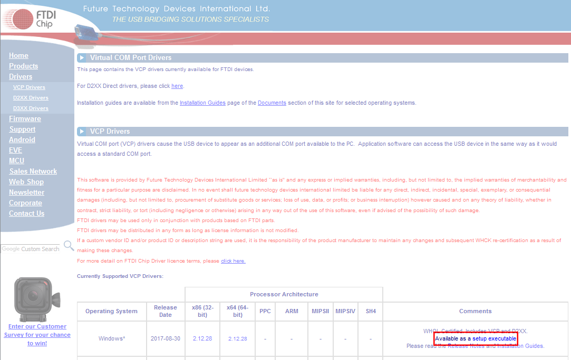
Task: Click the arrow icon beside VCP Drivers heading
Action: (x=82, y=131)
